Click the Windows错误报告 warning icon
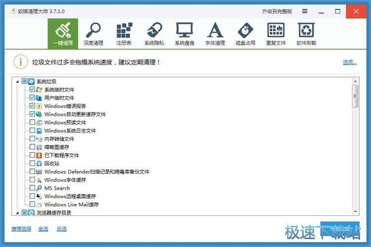 39,106
